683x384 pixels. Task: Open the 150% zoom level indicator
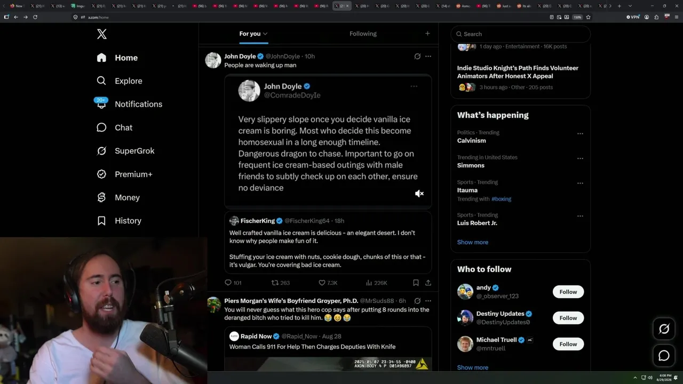click(577, 17)
